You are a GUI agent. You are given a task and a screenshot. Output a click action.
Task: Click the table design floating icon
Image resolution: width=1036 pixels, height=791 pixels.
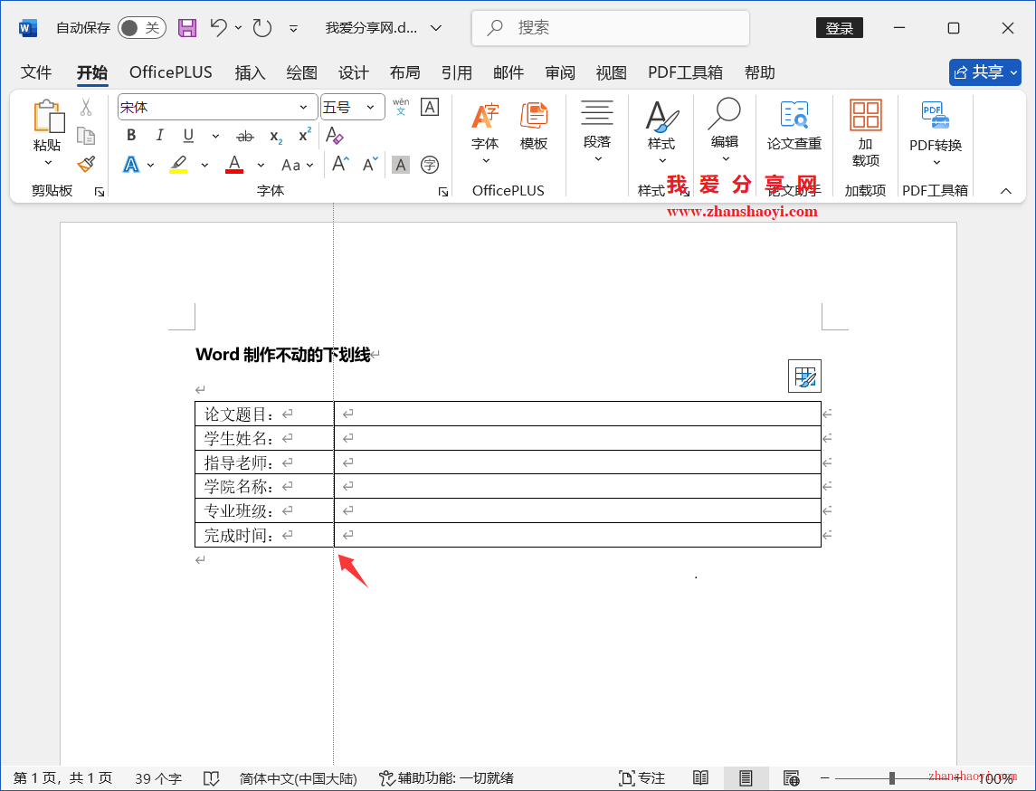pyautogui.click(x=804, y=376)
